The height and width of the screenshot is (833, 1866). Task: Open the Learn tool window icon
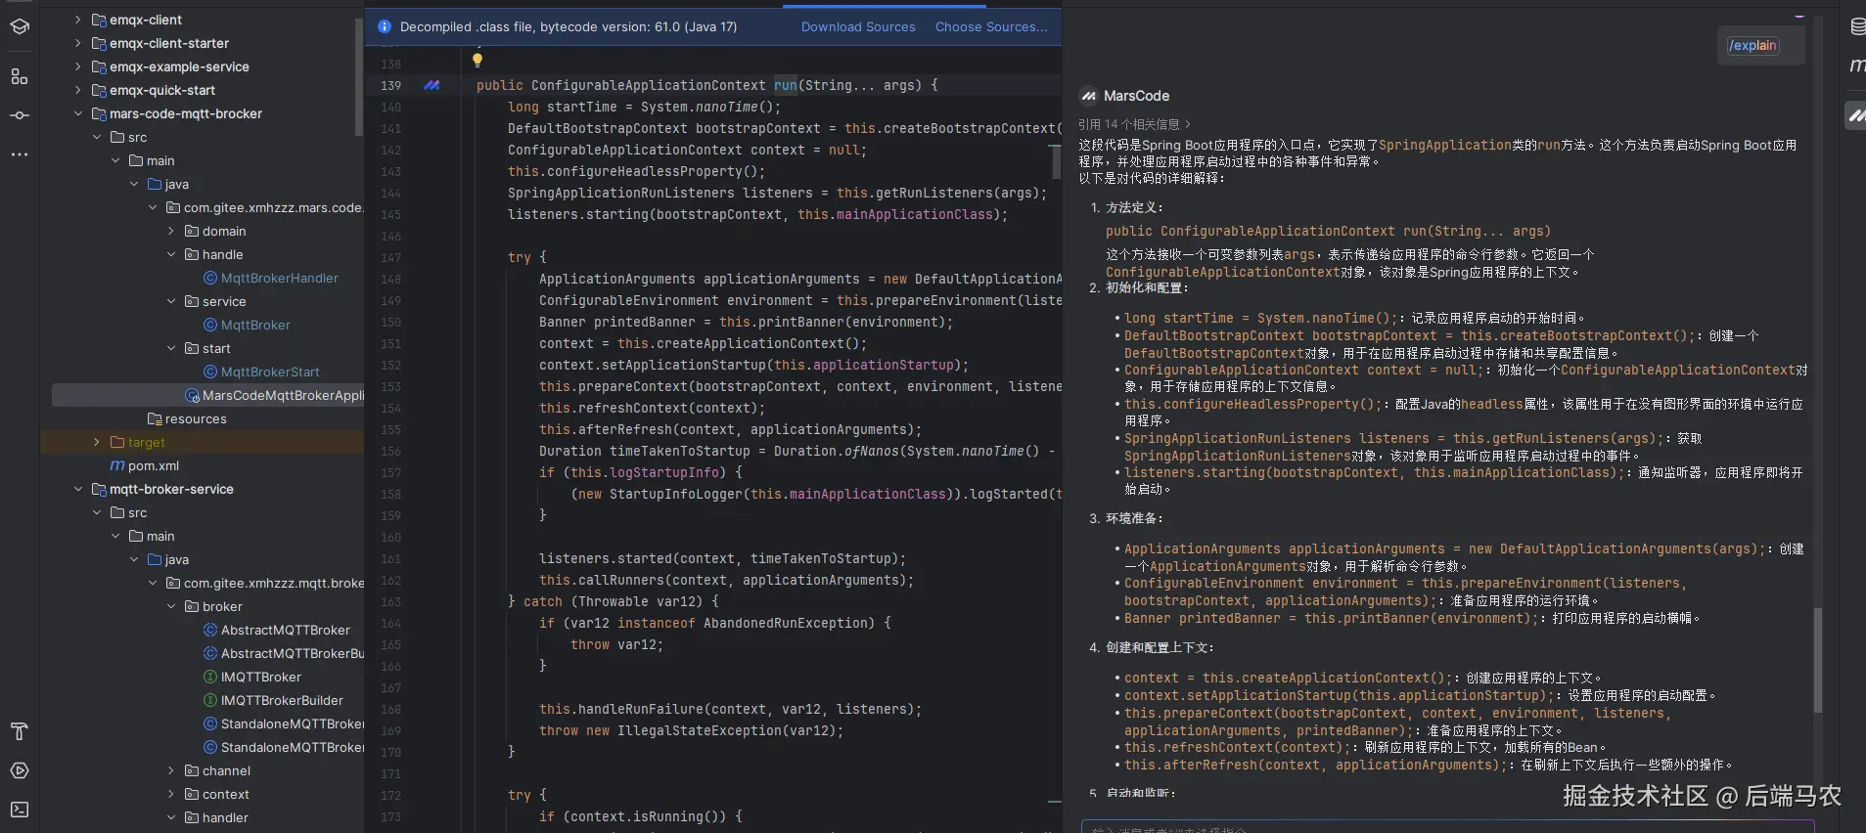coord(19,26)
